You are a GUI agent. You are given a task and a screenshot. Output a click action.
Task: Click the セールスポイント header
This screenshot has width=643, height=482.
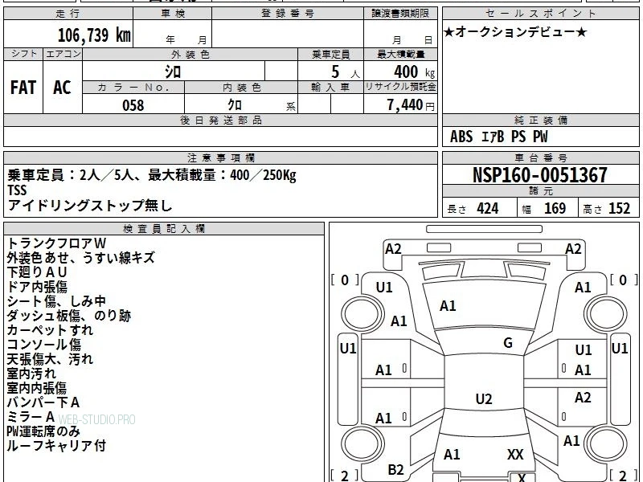pyautogui.click(x=540, y=14)
